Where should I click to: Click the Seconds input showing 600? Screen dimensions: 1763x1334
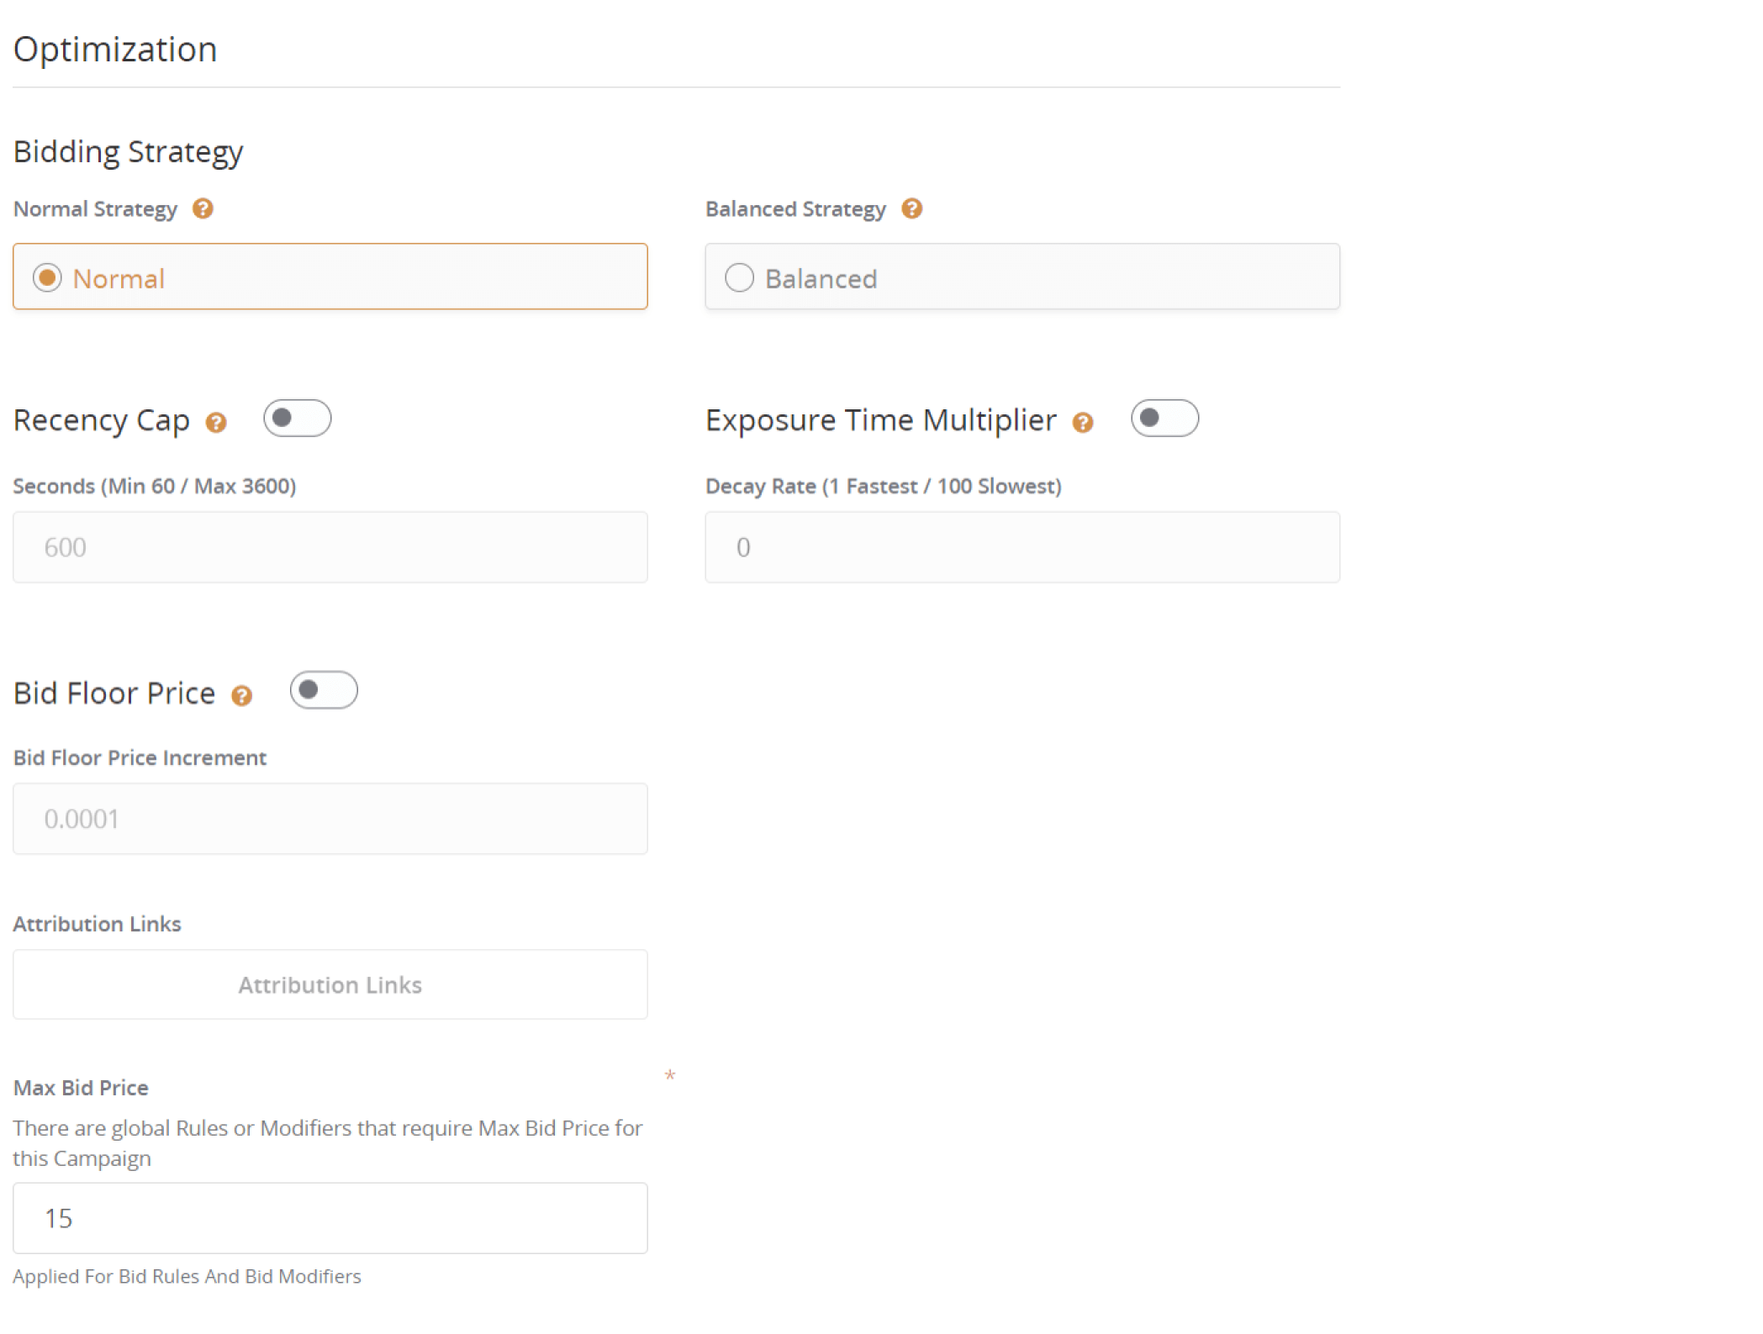(330, 547)
